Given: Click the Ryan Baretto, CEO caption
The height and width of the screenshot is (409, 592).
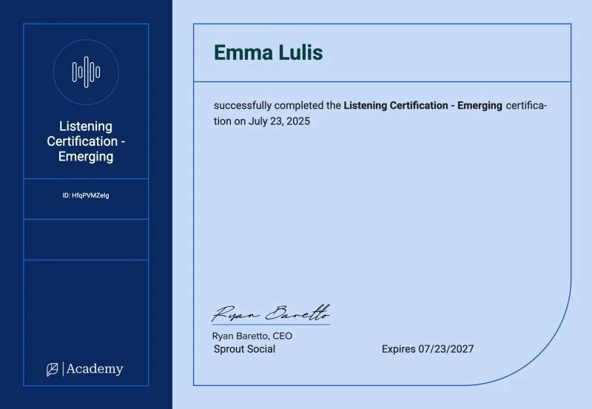Looking at the screenshot, I should [x=252, y=336].
